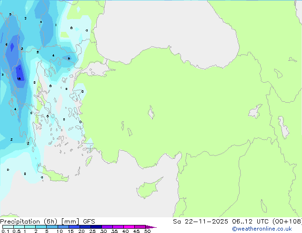Click the 35–40 mm legend color swatch
The image size is (302, 233).
pos(118,227)
